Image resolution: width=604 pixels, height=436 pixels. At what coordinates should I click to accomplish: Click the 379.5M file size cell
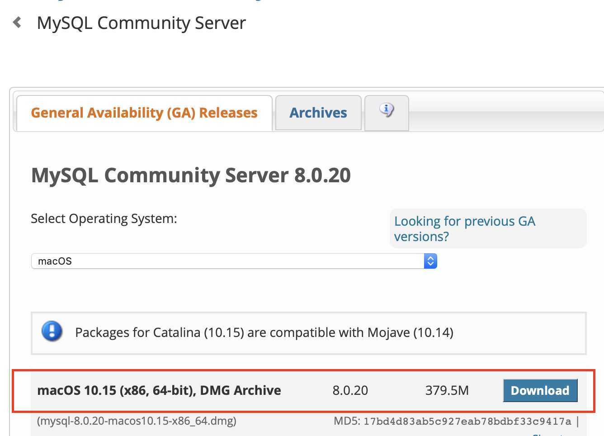point(447,390)
